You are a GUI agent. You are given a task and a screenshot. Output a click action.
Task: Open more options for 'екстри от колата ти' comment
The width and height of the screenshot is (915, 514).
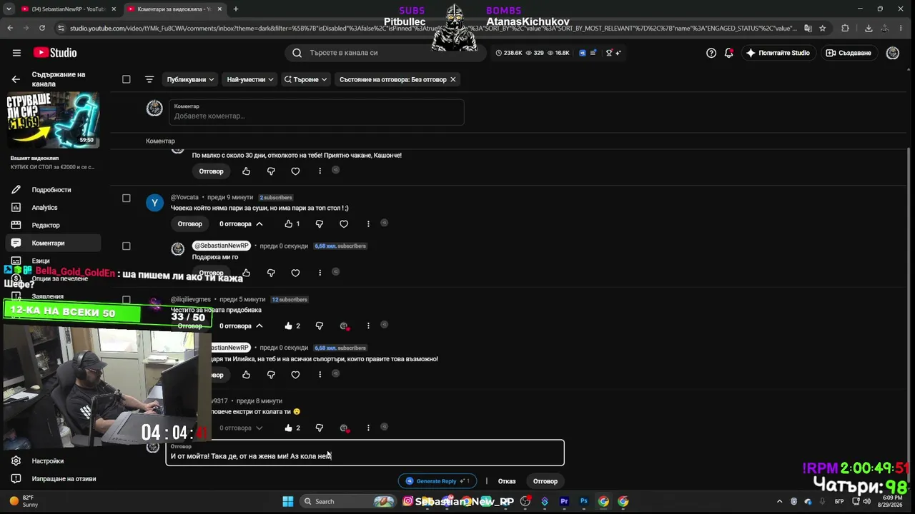[368, 428]
